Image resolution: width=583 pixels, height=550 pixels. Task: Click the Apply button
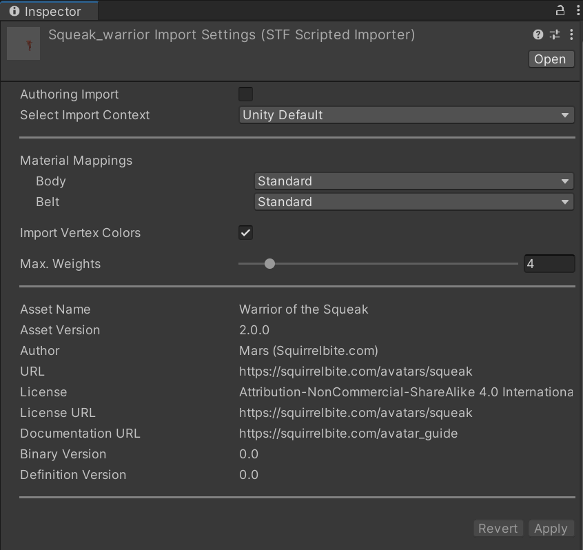(x=551, y=529)
